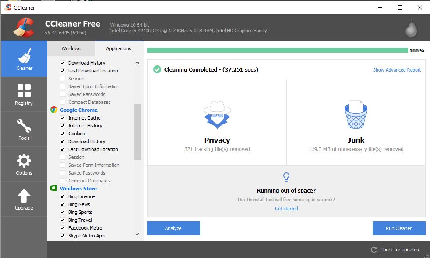Click 'Cleaning Completed - (37.251 secs)' text
Image resolution: width=430 pixels, height=258 pixels.
click(211, 70)
